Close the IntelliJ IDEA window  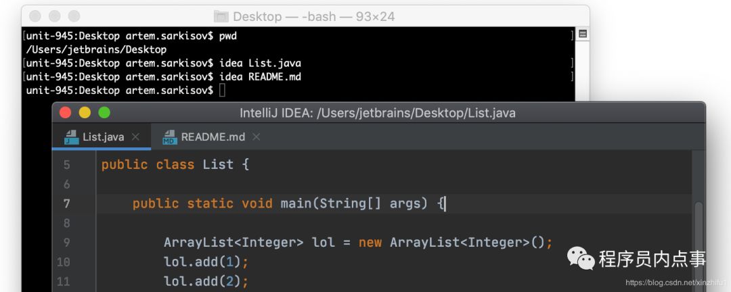65,113
